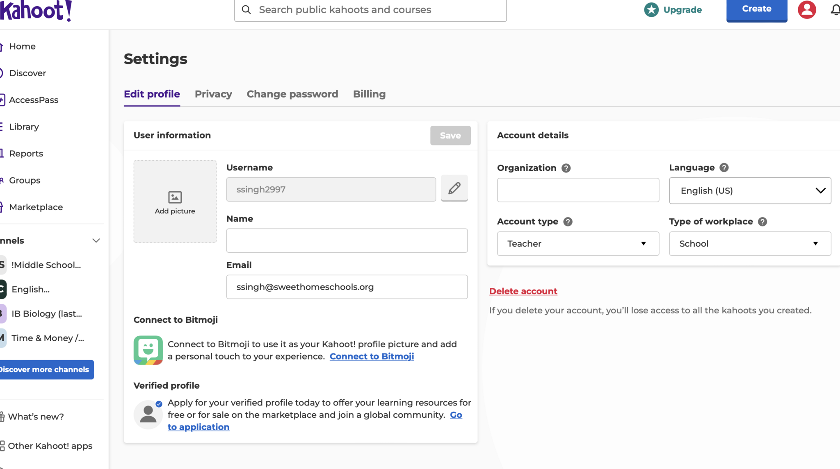Click Add picture placeholder
Viewport: 840px width, 469px height.
(175, 202)
